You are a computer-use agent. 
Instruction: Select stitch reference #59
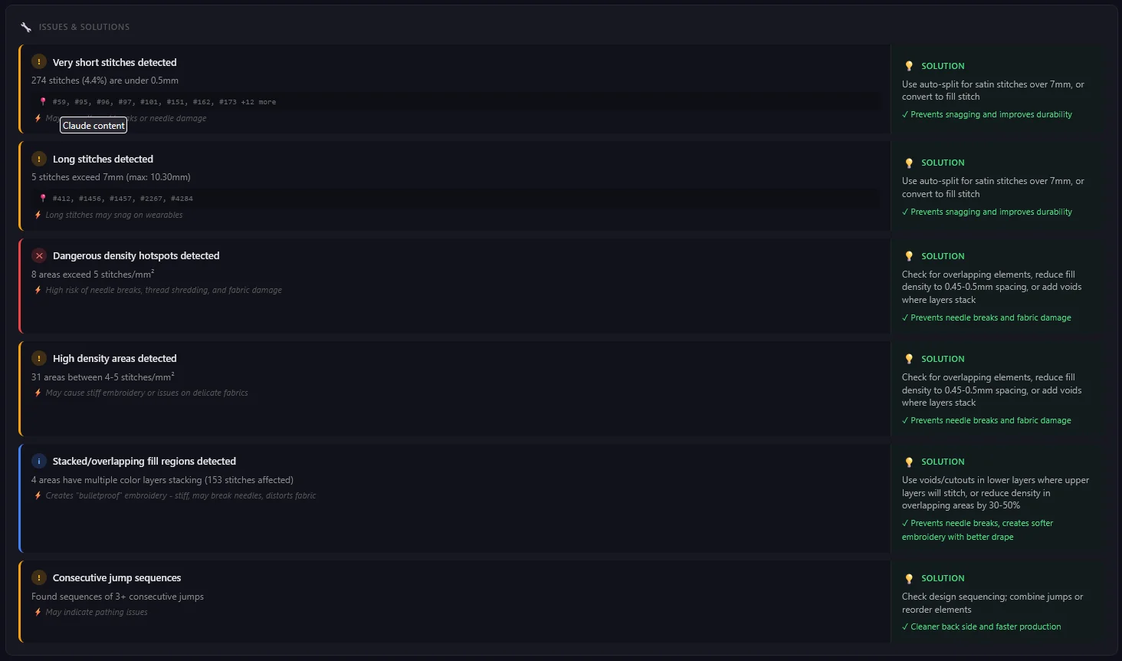60,102
